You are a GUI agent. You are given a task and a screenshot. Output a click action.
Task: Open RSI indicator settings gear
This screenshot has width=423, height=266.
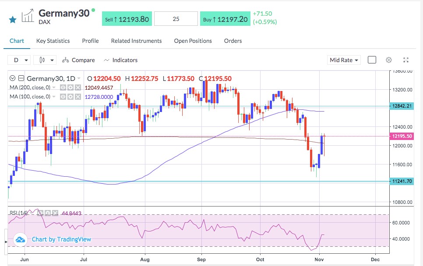[x=48, y=213]
